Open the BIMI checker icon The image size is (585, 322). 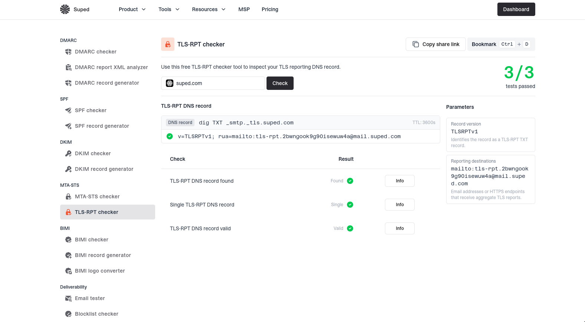click(x=68, y=240)
